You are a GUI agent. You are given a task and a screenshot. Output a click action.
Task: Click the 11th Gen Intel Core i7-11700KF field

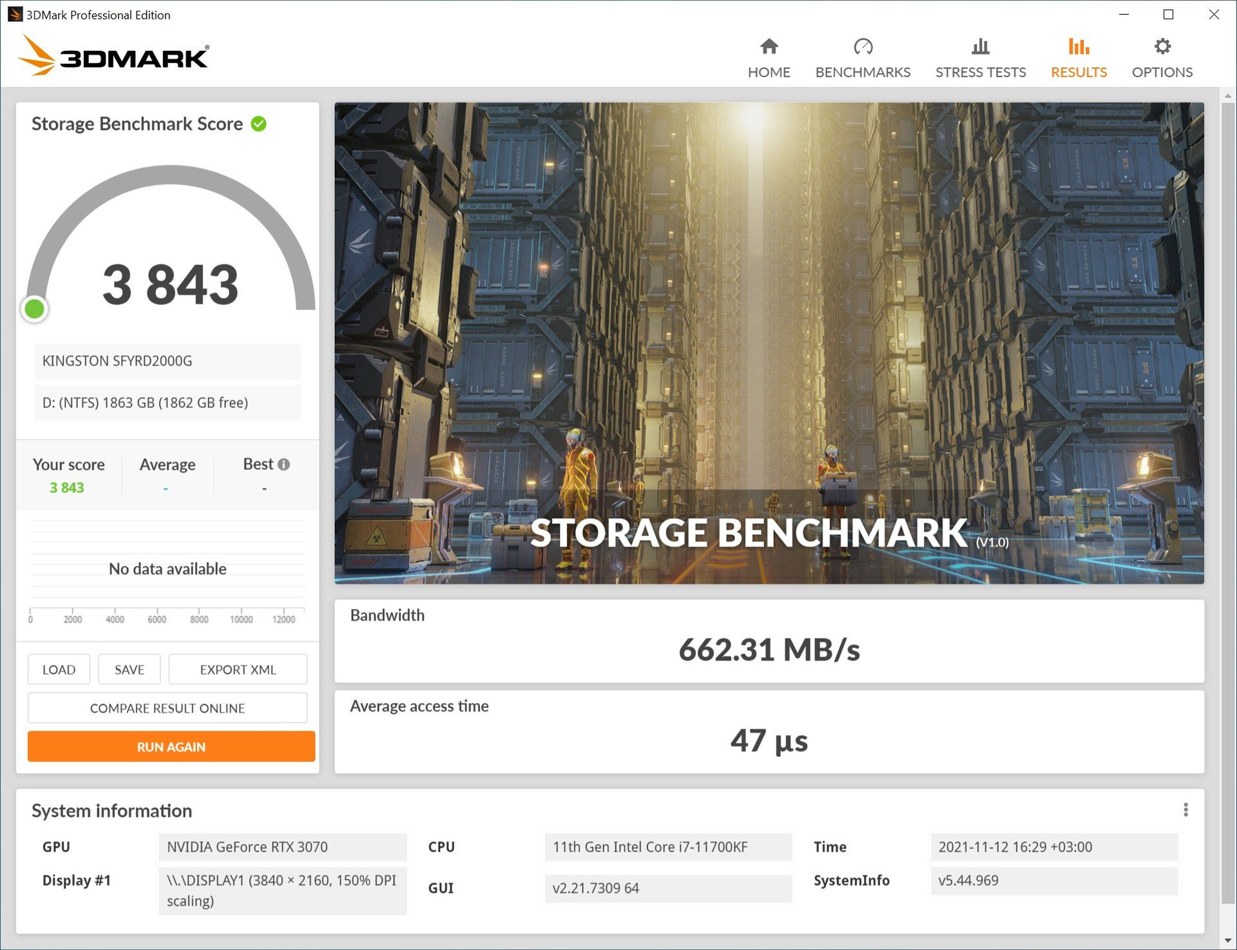pos(668,847)
